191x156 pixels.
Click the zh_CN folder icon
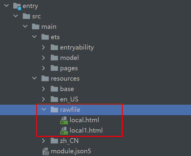coord(54,141)
